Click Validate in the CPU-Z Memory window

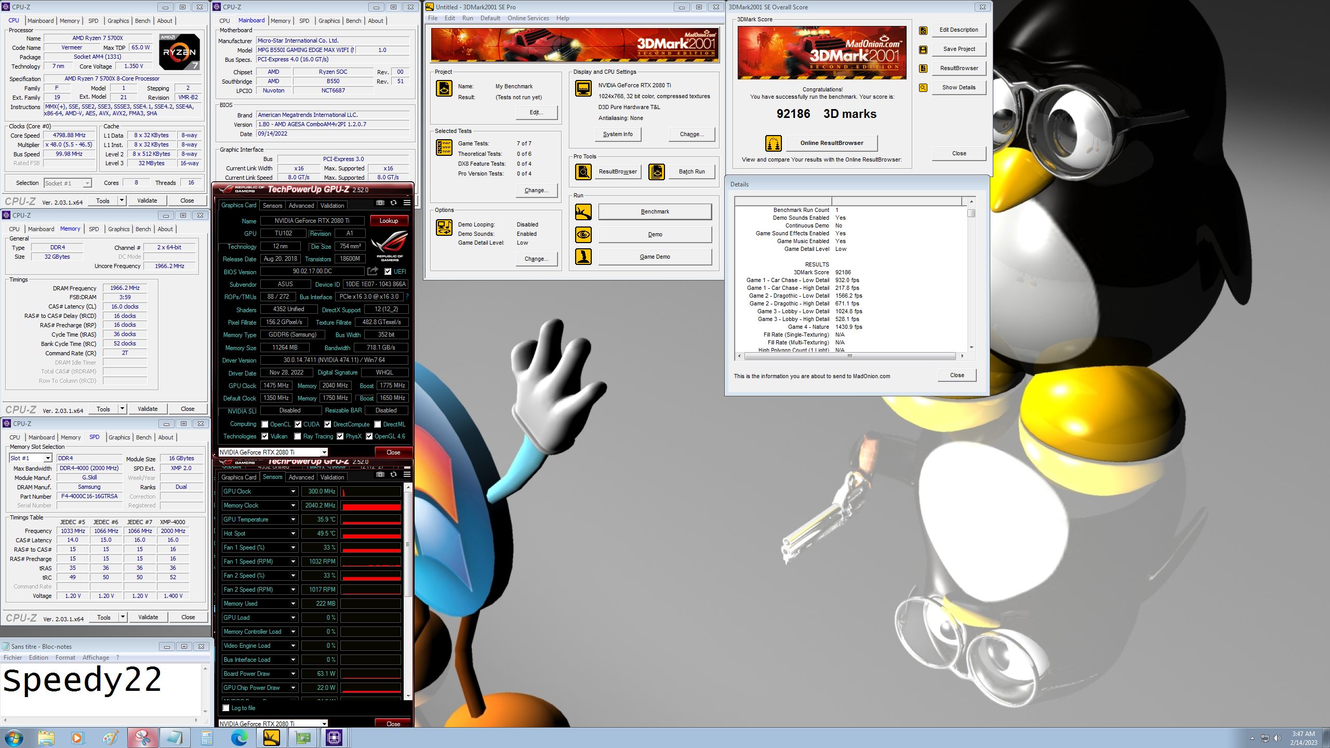(148, 409)
